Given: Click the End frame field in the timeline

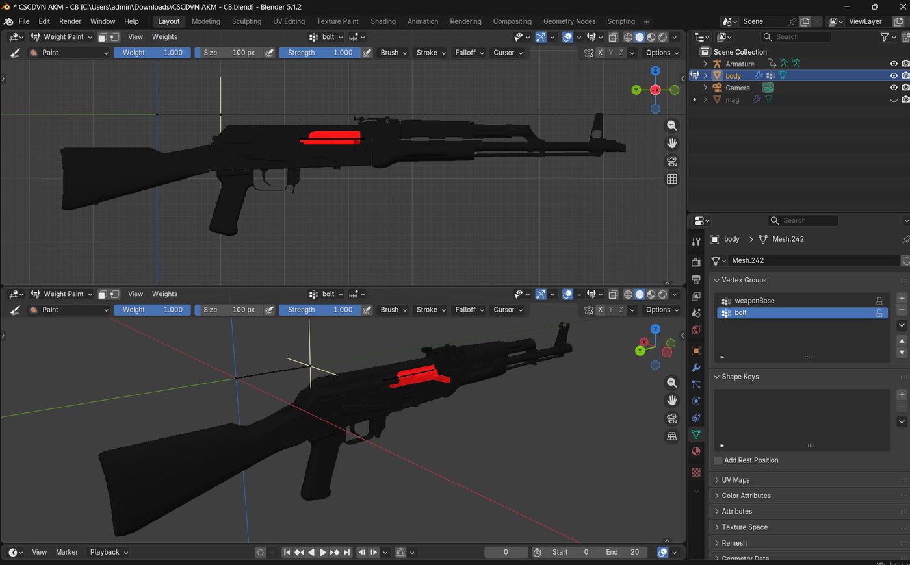Looking at the screenshot, I should 623,553.
